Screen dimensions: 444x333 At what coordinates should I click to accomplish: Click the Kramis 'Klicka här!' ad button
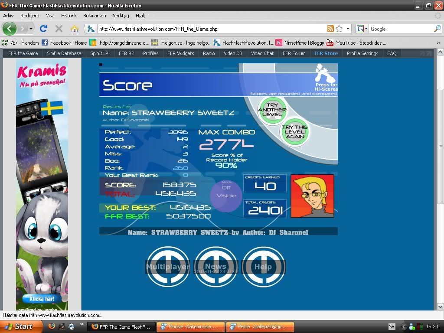[42, 299]
